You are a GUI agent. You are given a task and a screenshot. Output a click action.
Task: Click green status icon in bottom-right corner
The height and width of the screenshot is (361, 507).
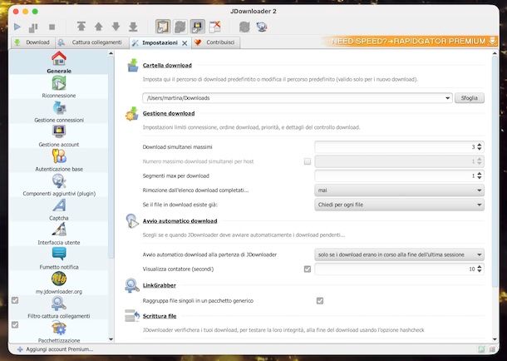[481, 349]
